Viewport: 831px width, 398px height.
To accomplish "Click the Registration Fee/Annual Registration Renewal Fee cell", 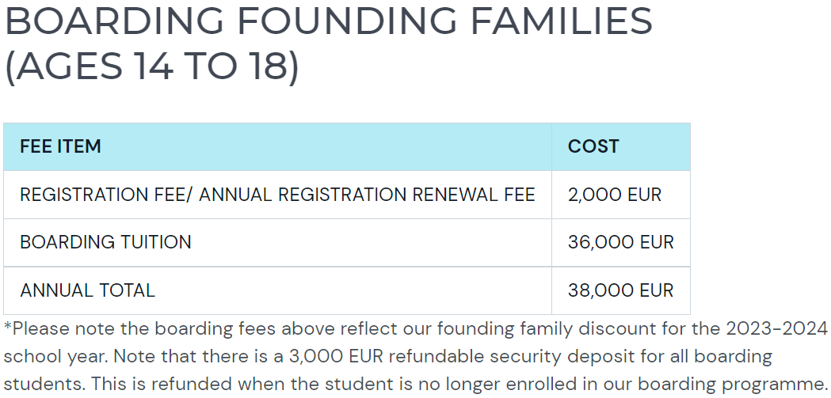I will (x=277, y=195).
